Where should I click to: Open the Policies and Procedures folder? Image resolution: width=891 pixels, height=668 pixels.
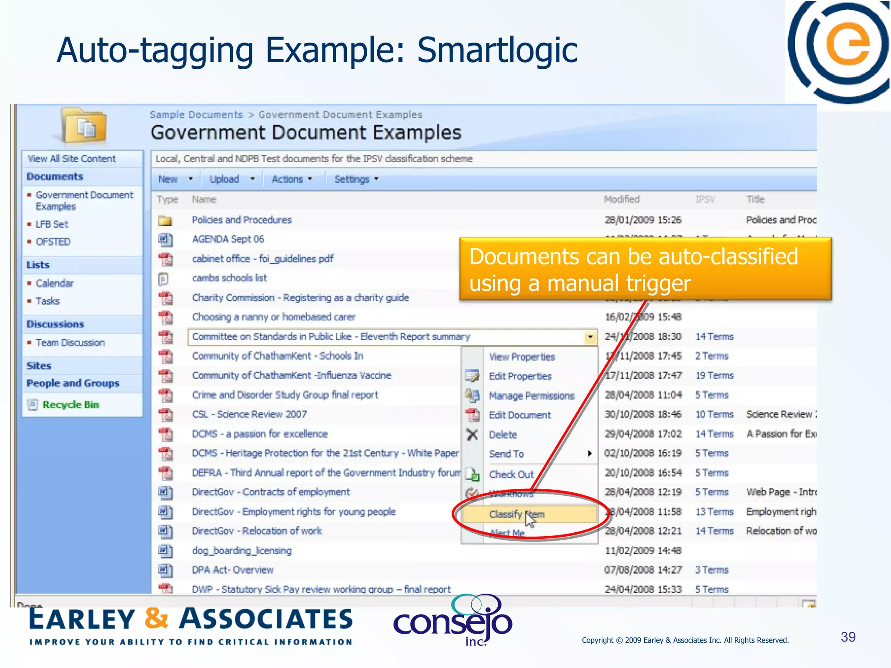point(242,220)
